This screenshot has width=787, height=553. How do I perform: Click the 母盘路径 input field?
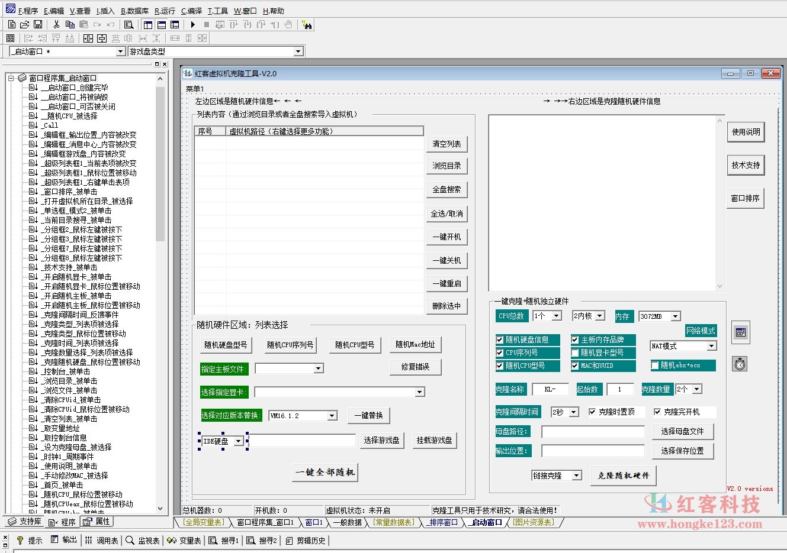[593, 432]
